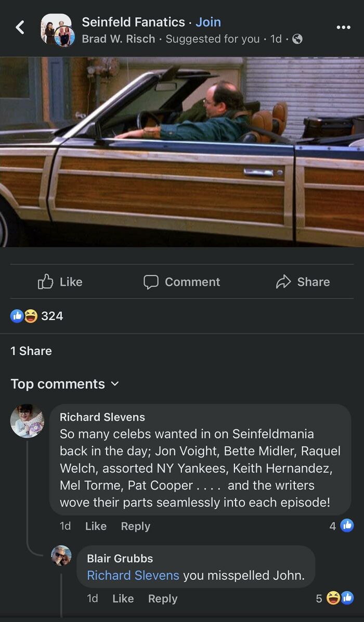View the 324 post reactions
This screenshot has height=622, width=364.
click(x=37, y=316)
